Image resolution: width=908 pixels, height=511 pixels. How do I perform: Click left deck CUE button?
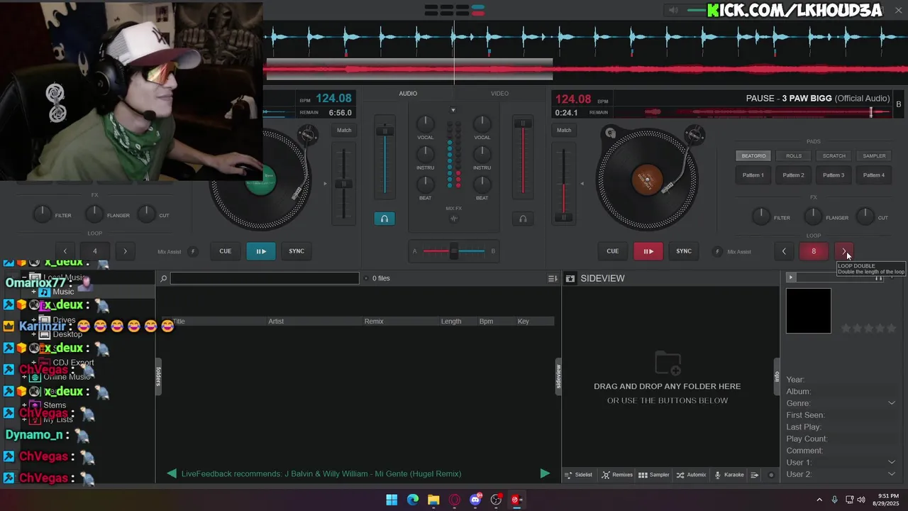pos(226,251)
